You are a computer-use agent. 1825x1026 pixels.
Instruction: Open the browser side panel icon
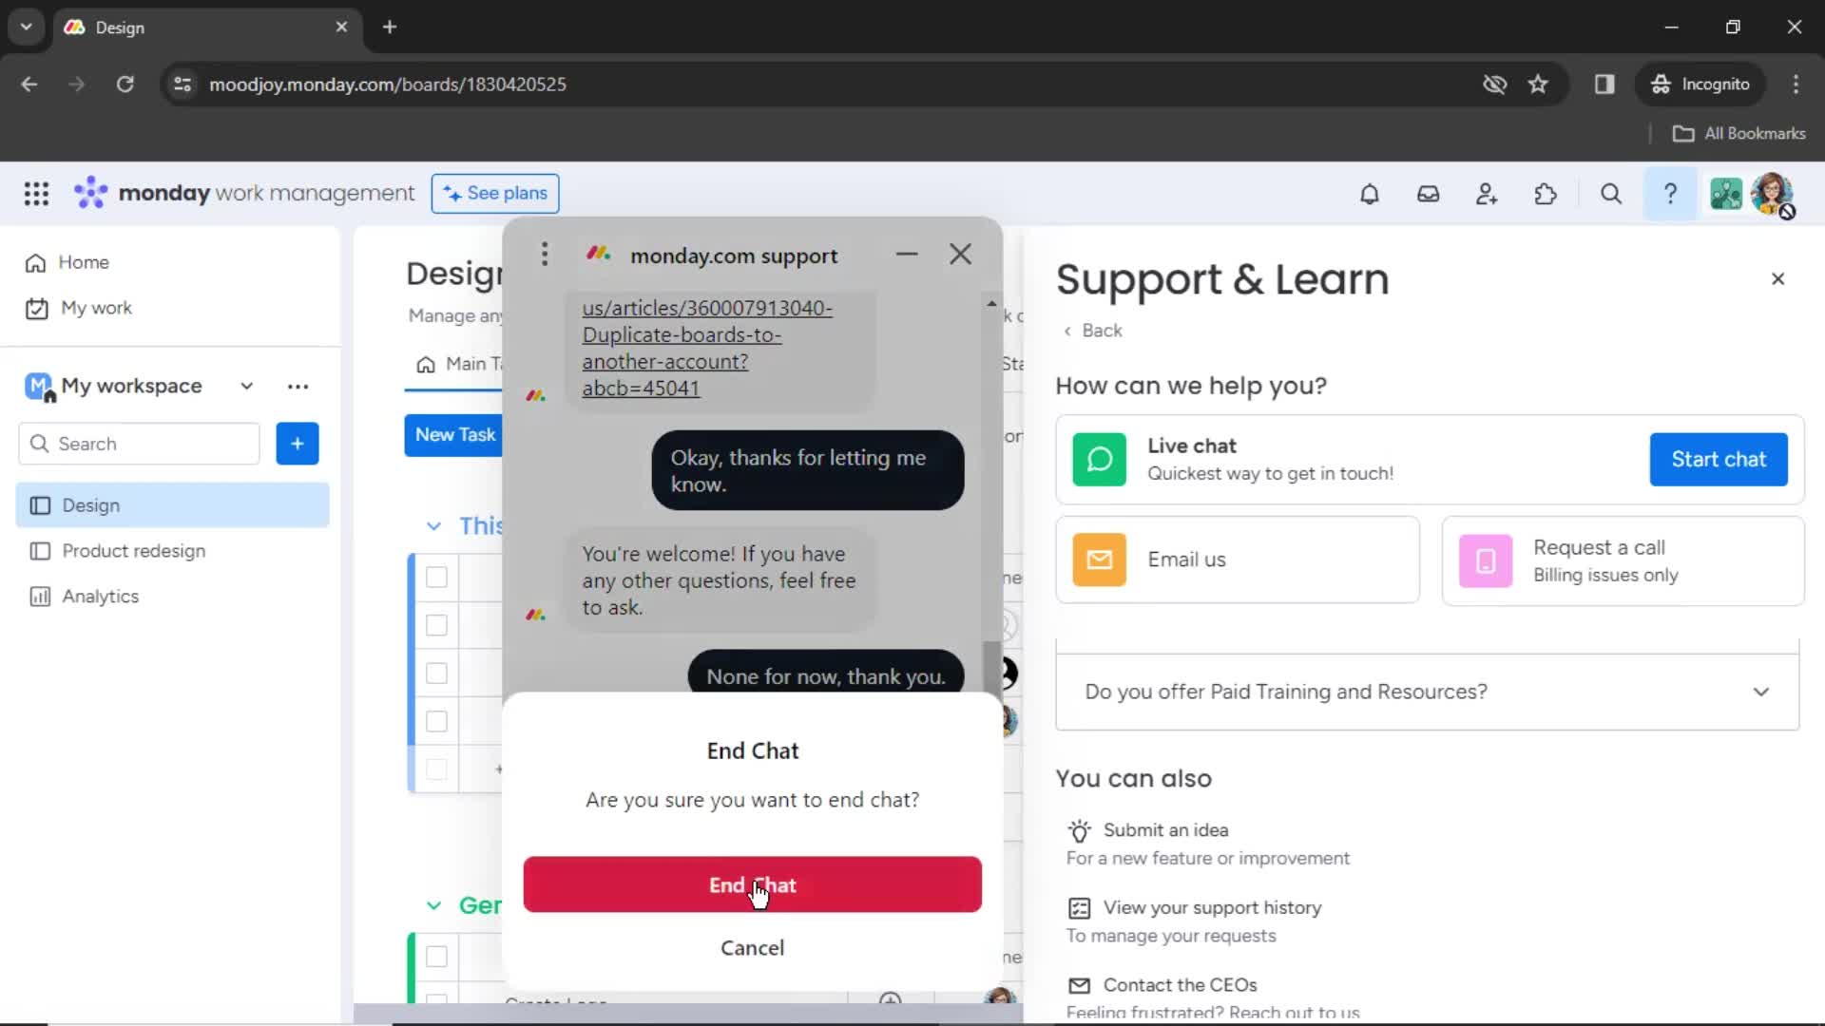tap(1604, 85)
